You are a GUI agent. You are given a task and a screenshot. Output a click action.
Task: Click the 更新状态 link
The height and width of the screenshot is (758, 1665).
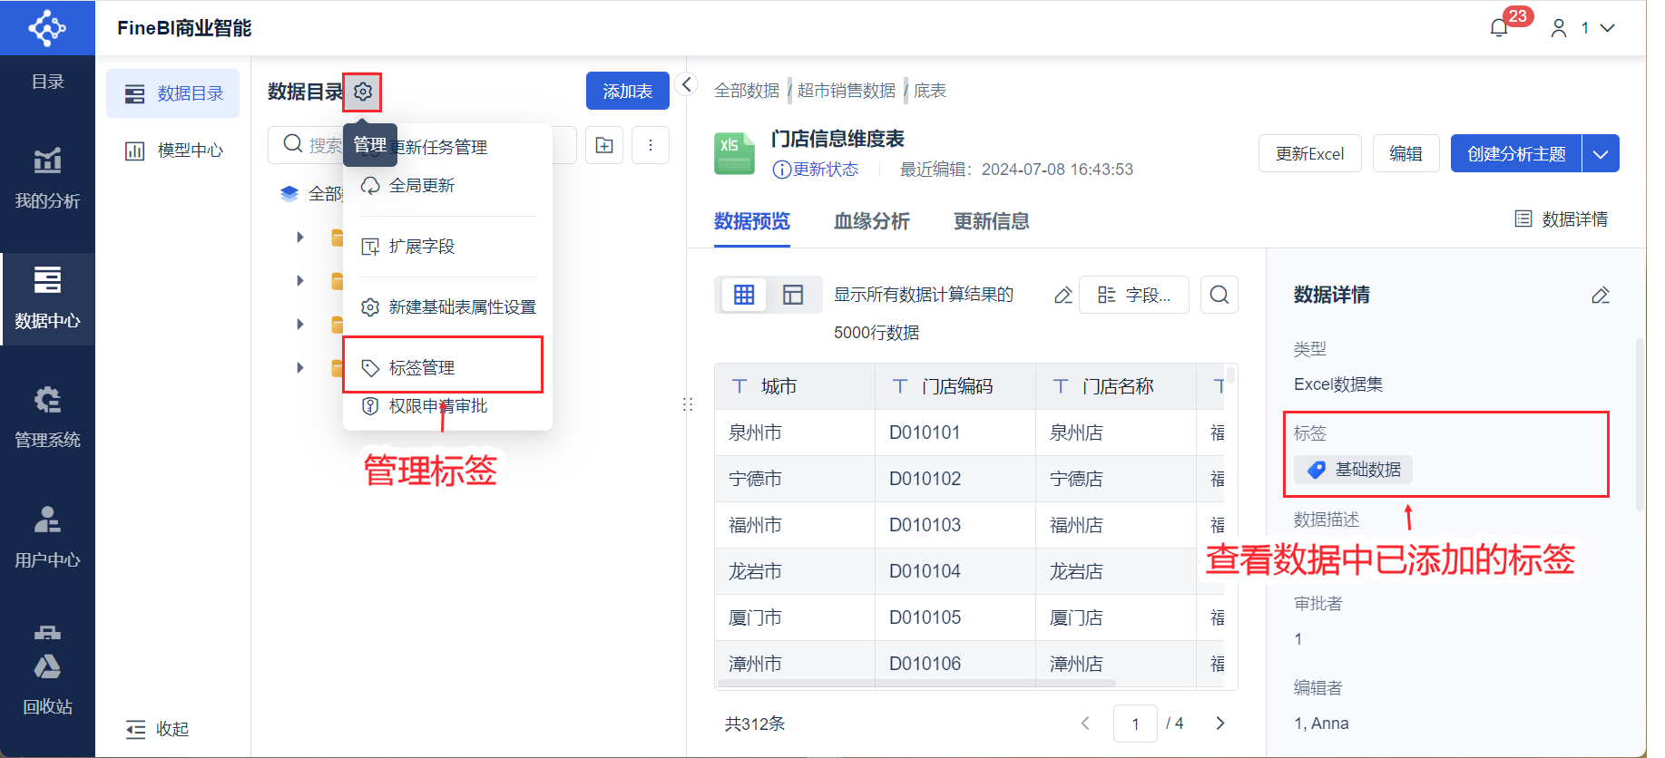click(816, 170)
